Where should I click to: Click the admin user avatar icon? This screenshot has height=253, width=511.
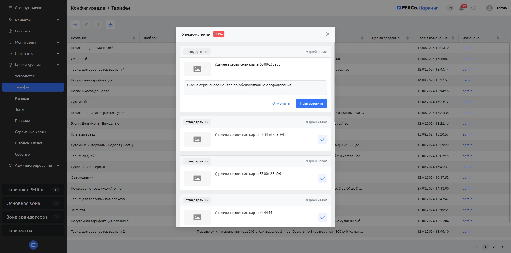point(489,8)
